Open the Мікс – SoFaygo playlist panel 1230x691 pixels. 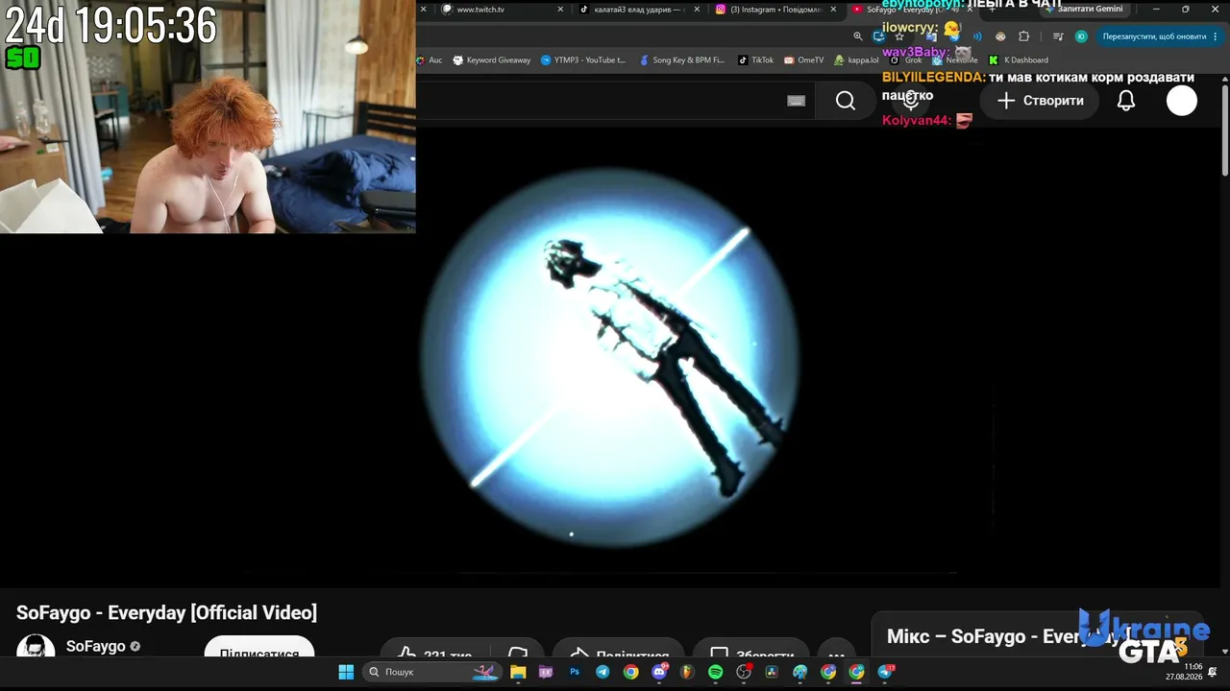point(1038,636)
